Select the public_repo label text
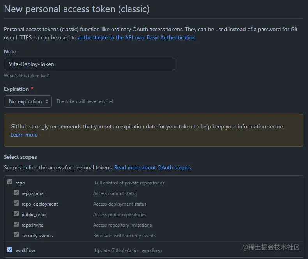The height and width of the screenshot is (259, 308). tap(34, 215)
